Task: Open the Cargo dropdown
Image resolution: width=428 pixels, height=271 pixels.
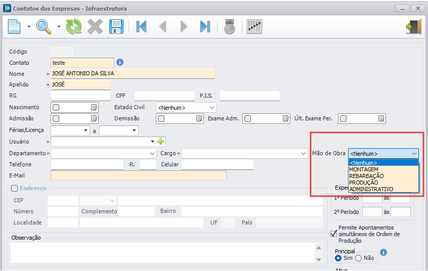Action: tap(303, 153)
